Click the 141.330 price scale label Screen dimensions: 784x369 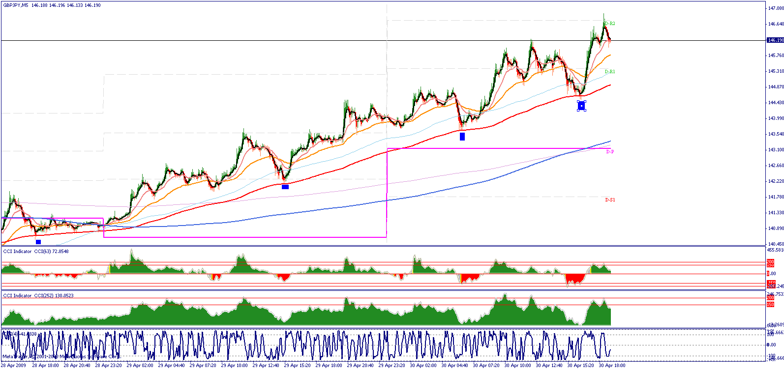(776, 213)
